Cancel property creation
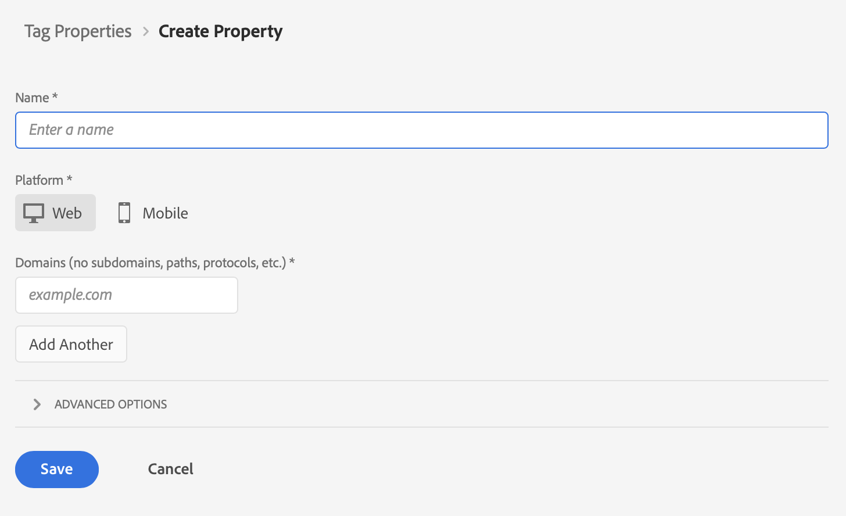Image resolution: width=846 pixels, height=516 pixels. [x=170, y=470]
